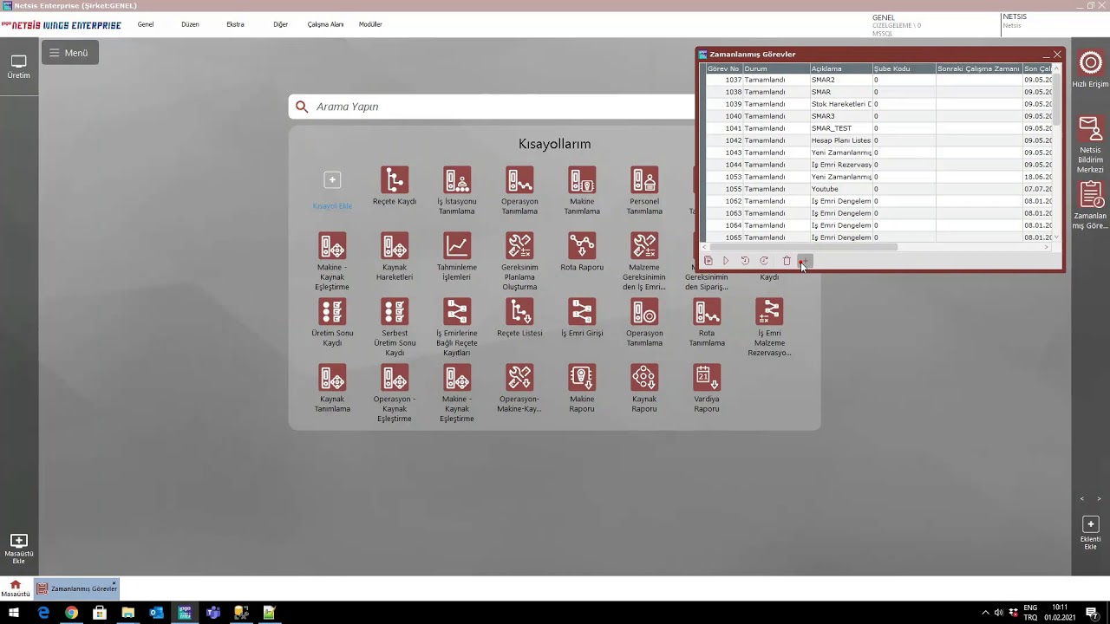Open Netsis Bildirim Merkezi
This screenshot has height=624, width=1110.
[x=1090, y=145]
